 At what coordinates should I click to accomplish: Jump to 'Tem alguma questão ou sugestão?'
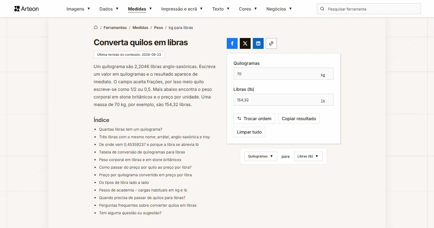point(130,213)
